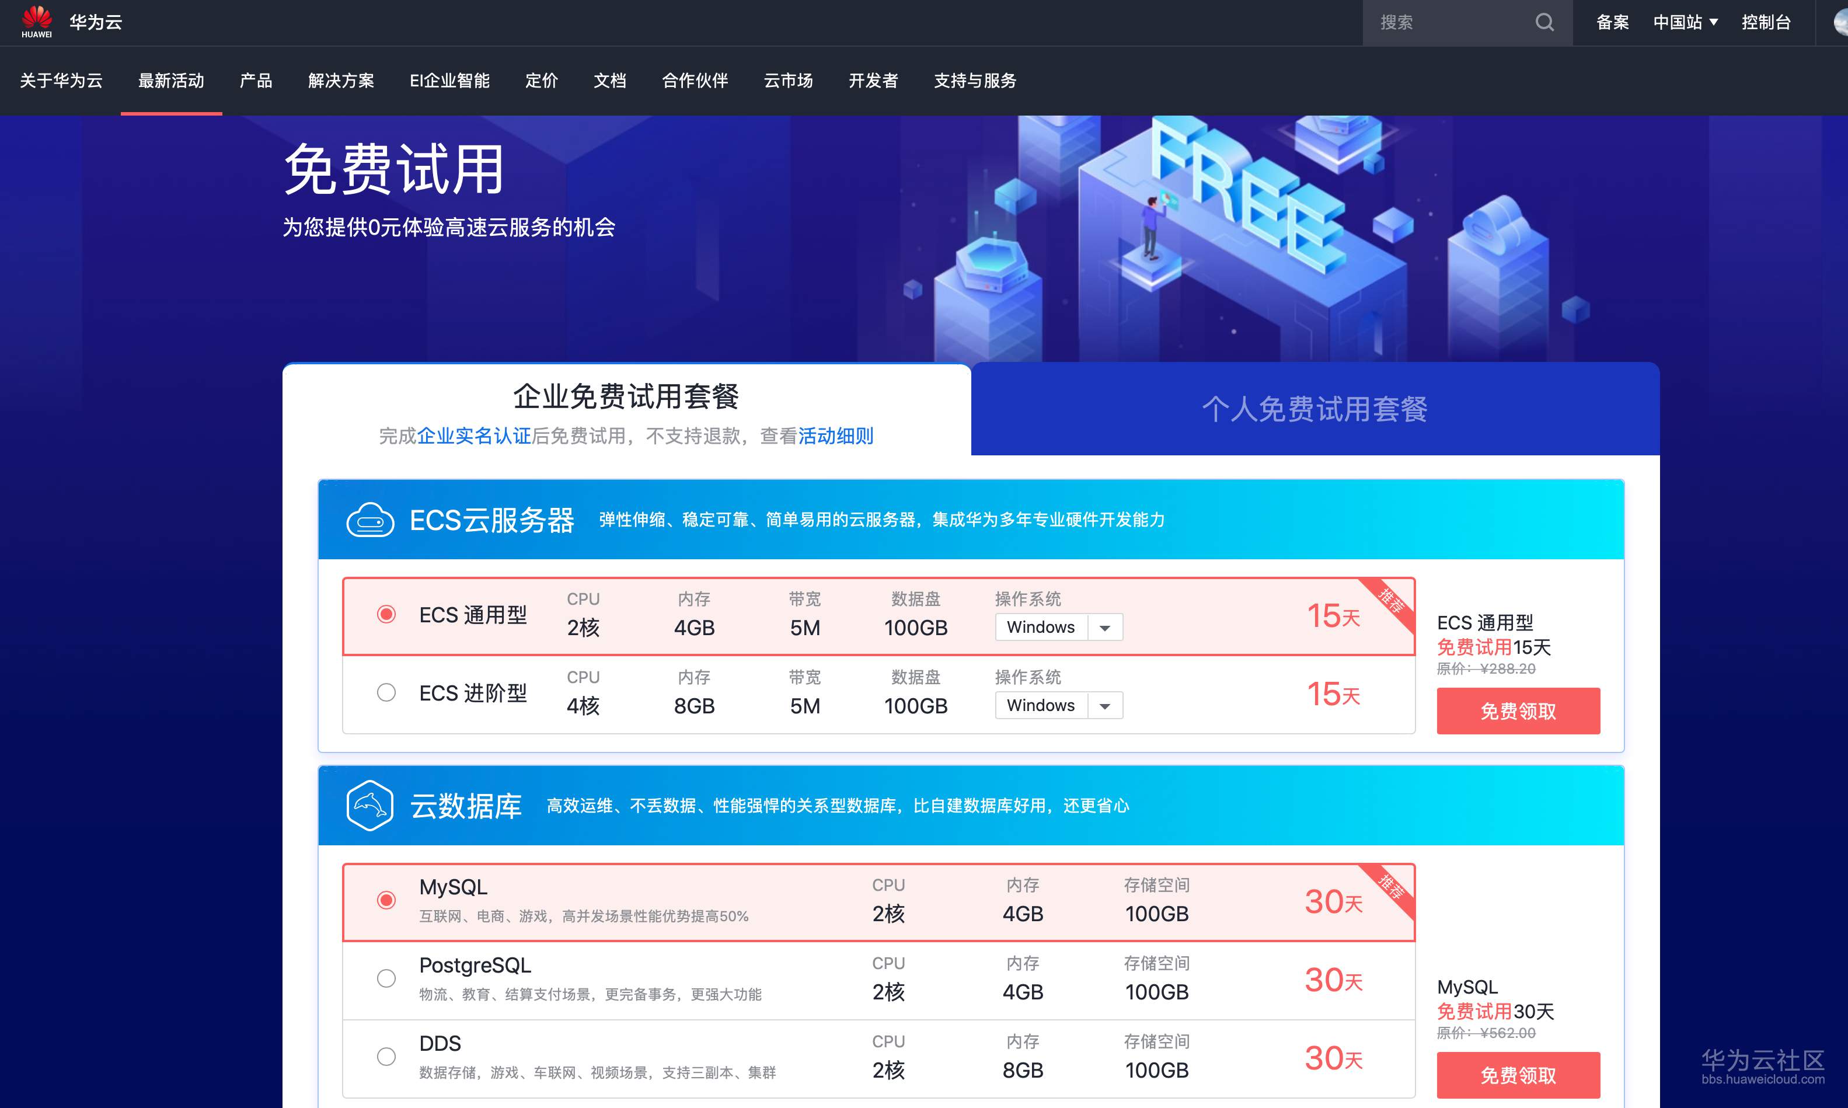Viewport: 1848px width, 1108px height.
Task: Click the cloud icon next to ECS云服务器
Action: [371, 519]
